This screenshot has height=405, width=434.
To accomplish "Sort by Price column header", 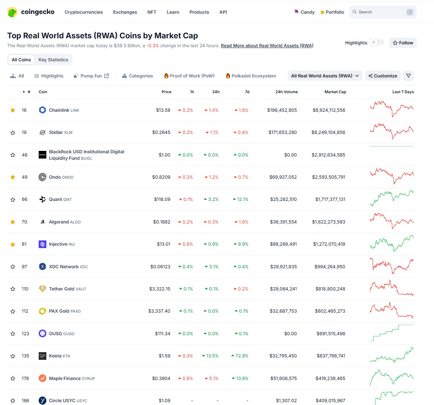I will click(x=166, y=92).
